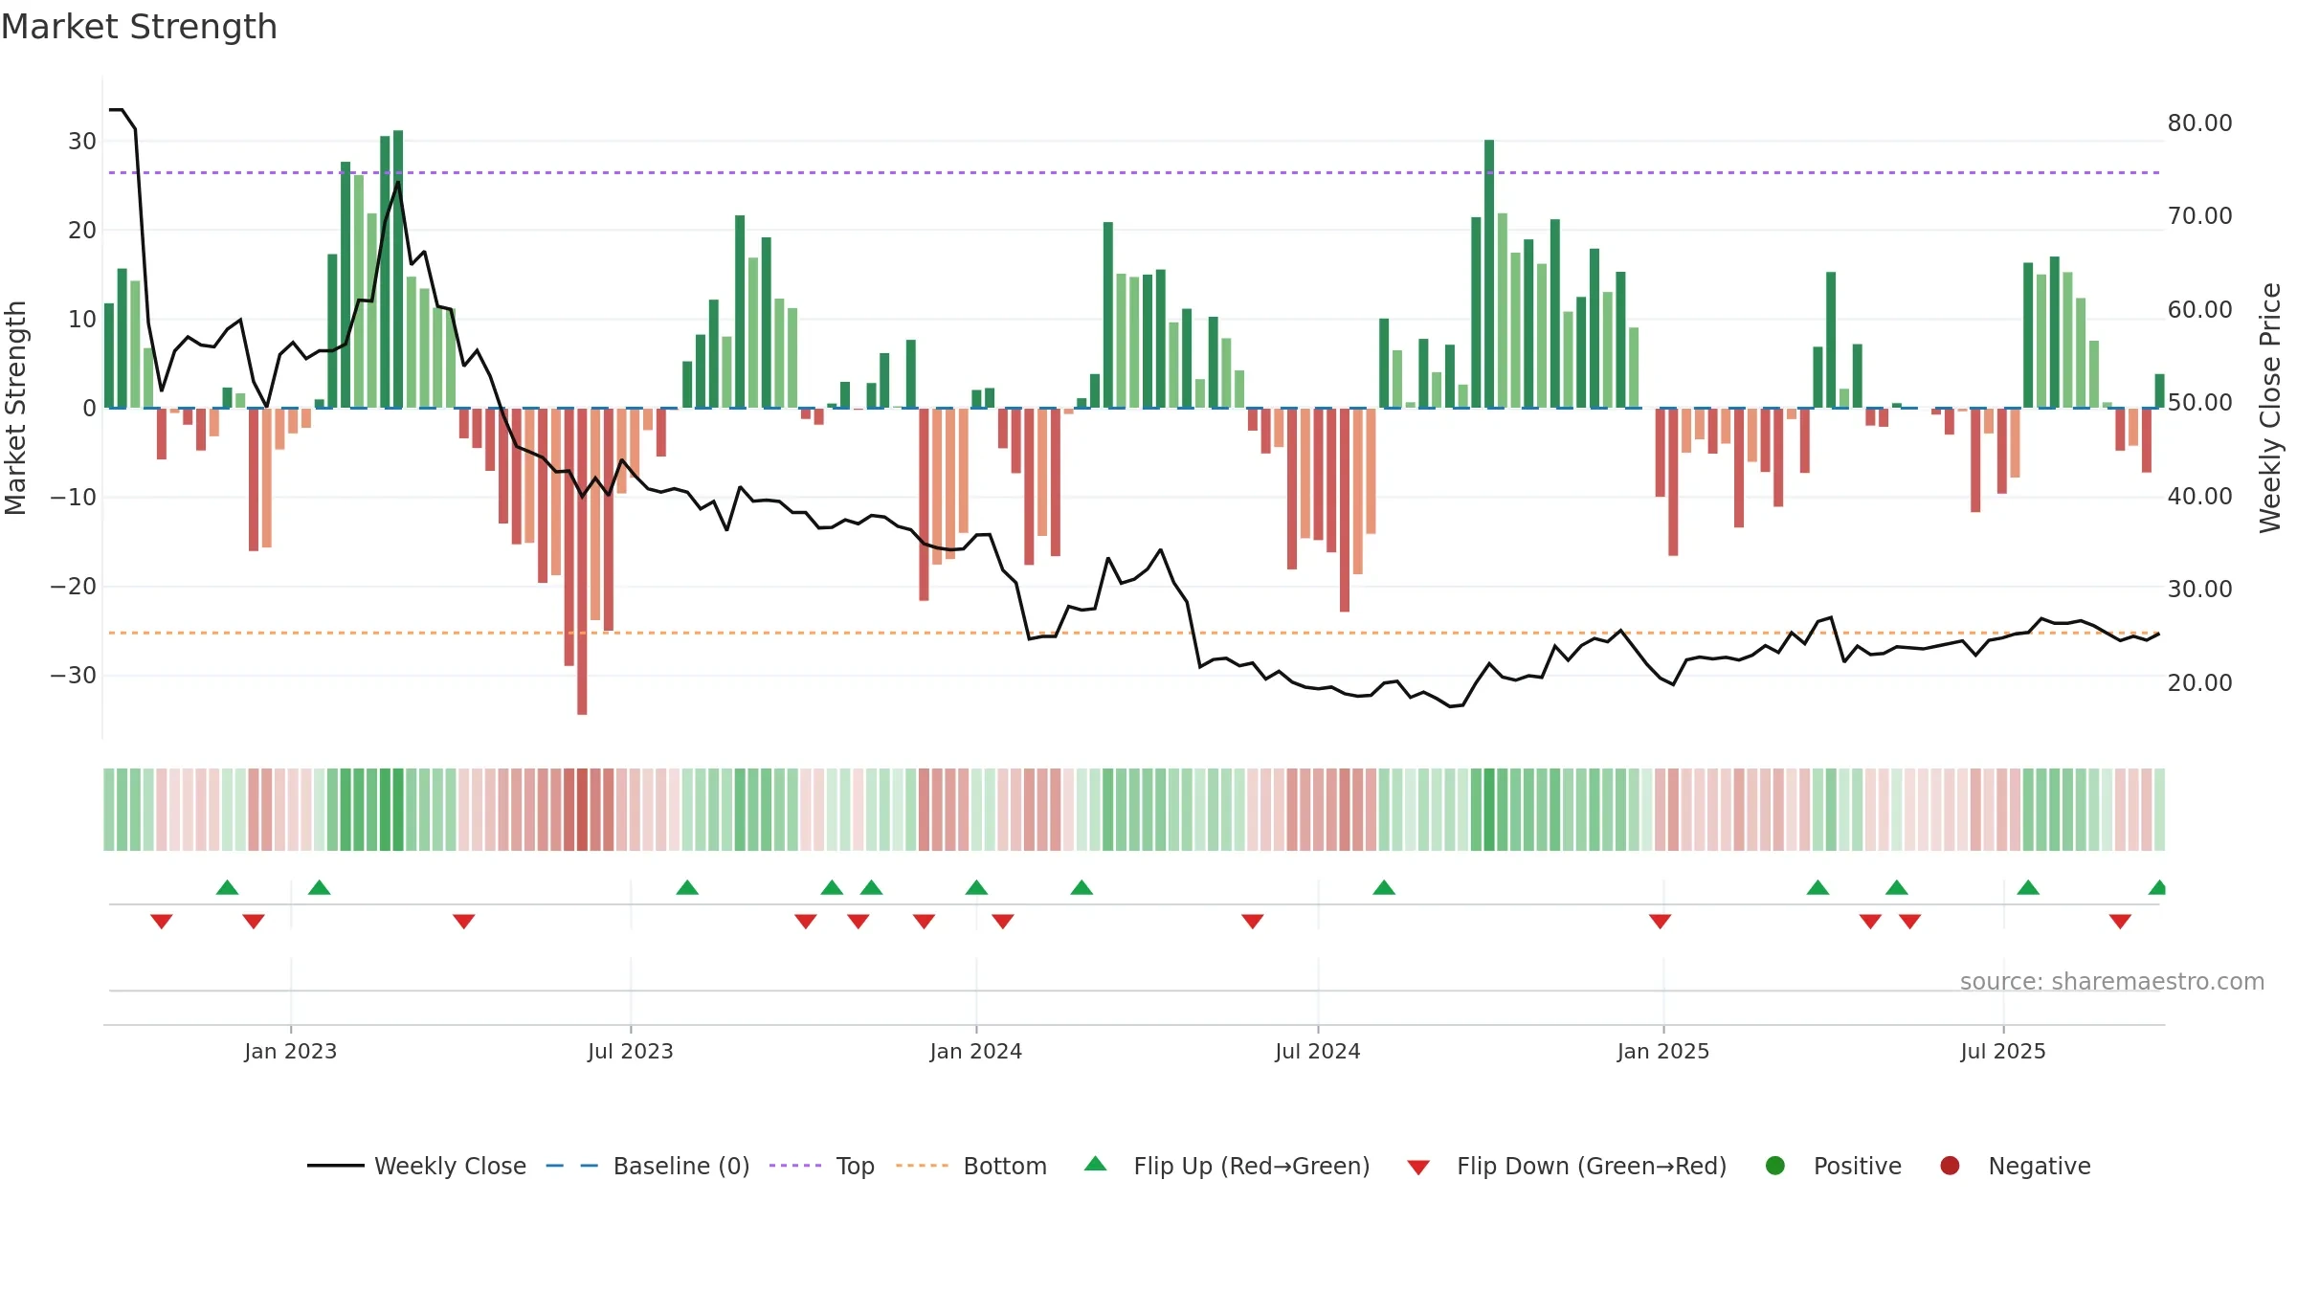2297x1292 pixels.
Task: Click the −30 market strength tick
Action: tap(74, 676)
